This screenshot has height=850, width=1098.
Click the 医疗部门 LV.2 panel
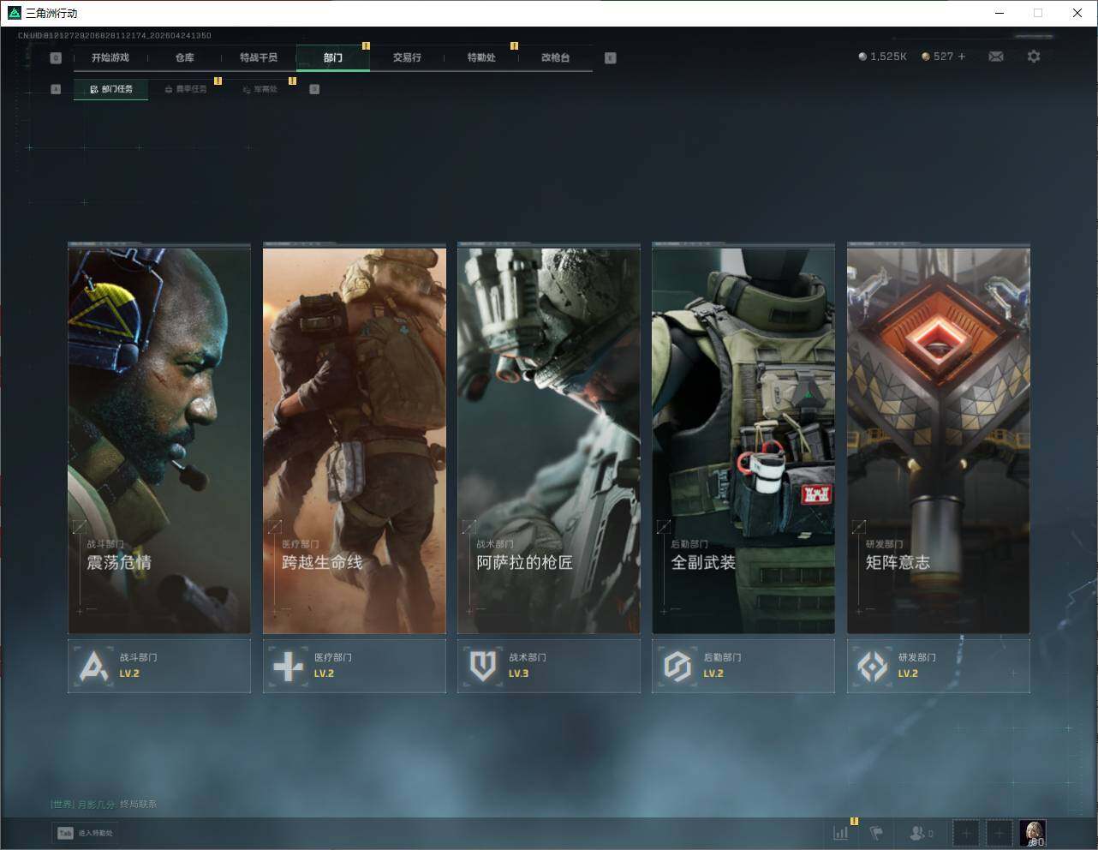(355, 666)
